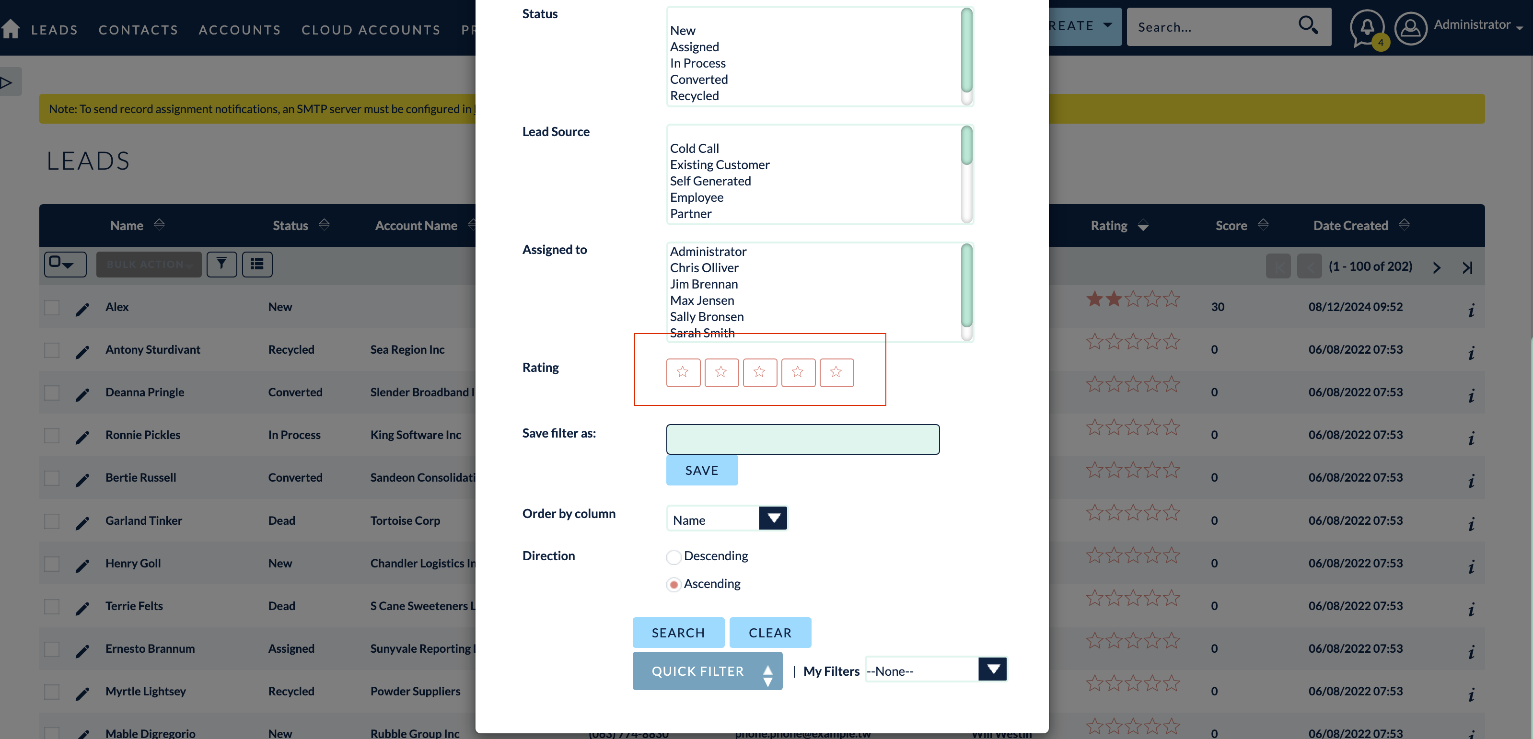Click the list view icon

(x=257, y=264)
